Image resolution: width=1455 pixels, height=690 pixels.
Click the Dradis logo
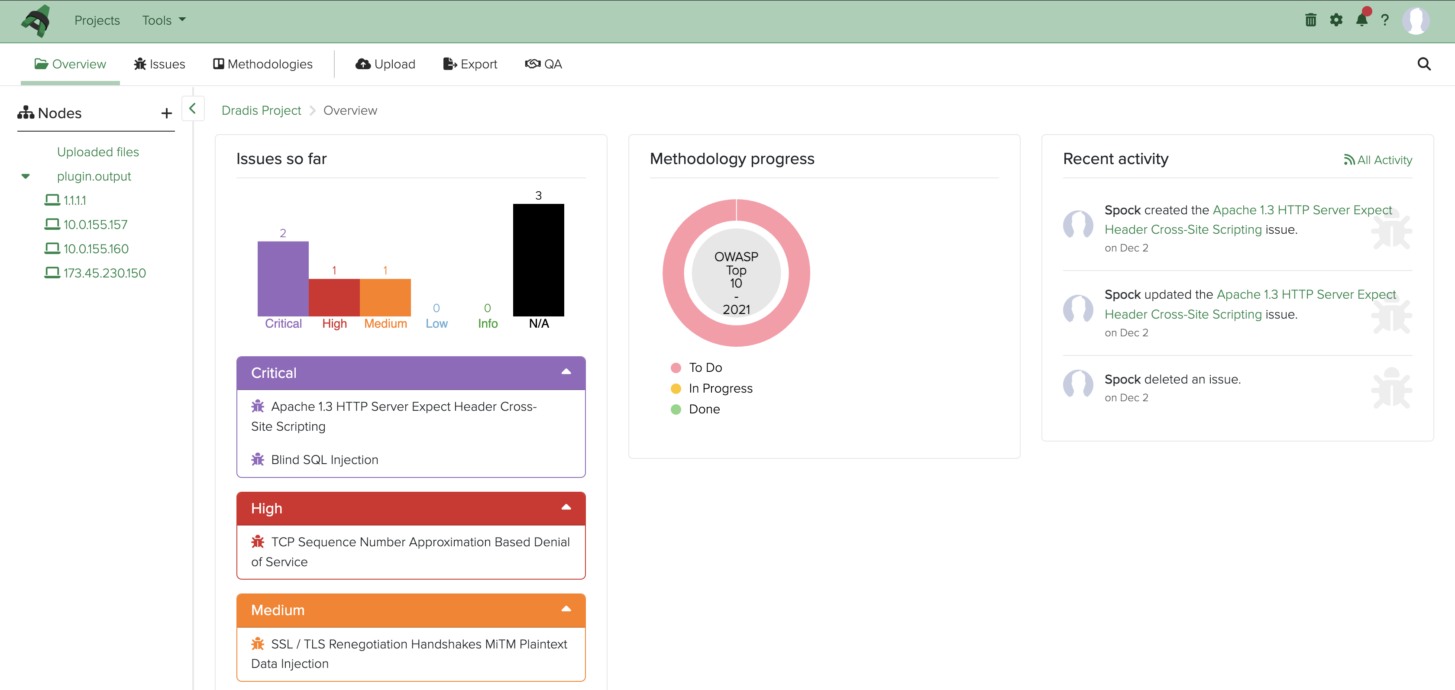tap(36, 21)
